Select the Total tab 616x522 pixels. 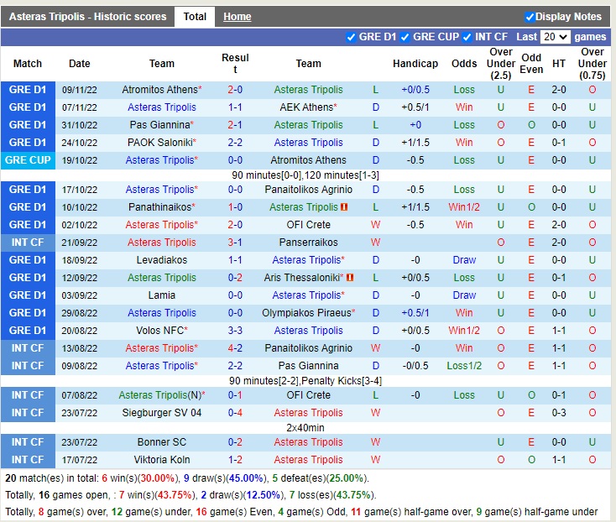tap(195, 17)
